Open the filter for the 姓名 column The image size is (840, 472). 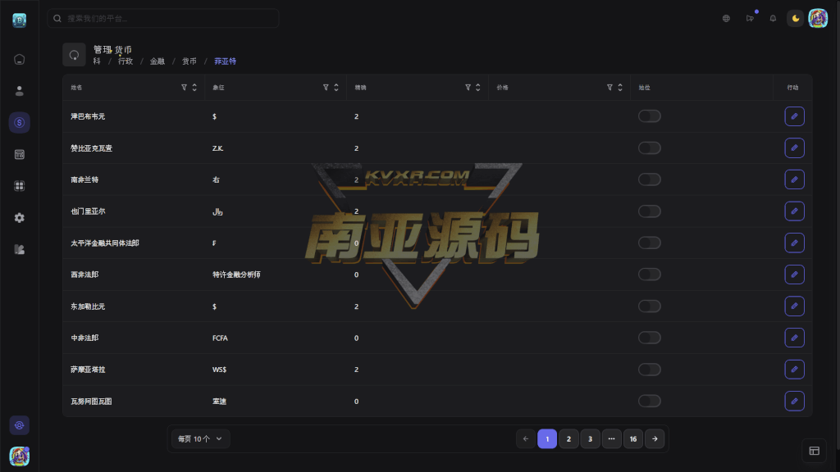click(184, 87)
